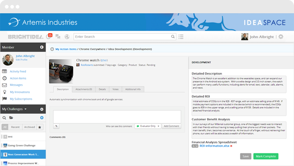Click John Albright name in top bar
Image resolution: width=294 pixels, height=166 pixels.
[262, 37]
